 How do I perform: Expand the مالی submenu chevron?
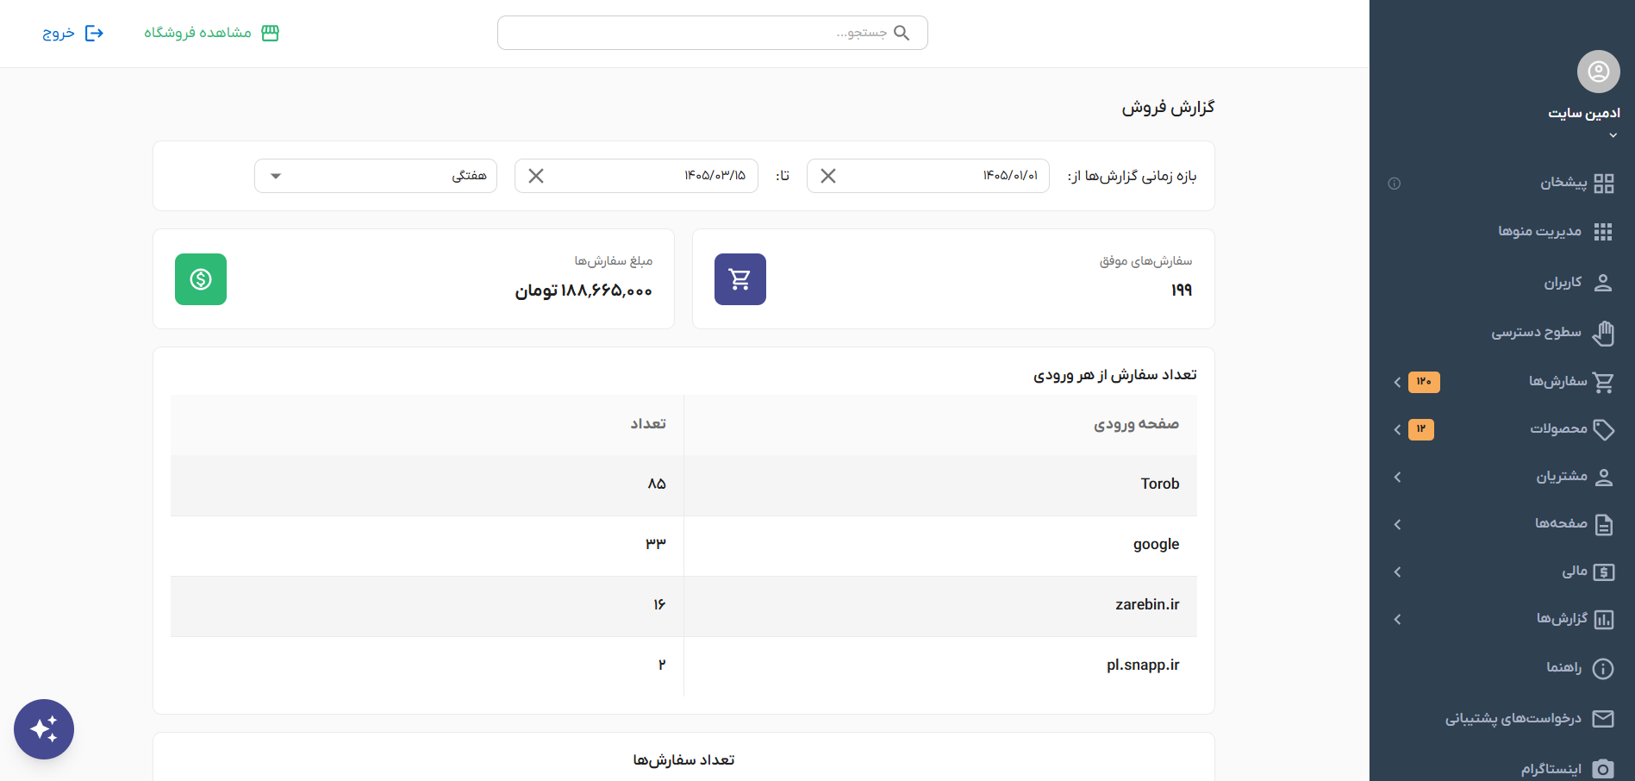[1397, 572]
